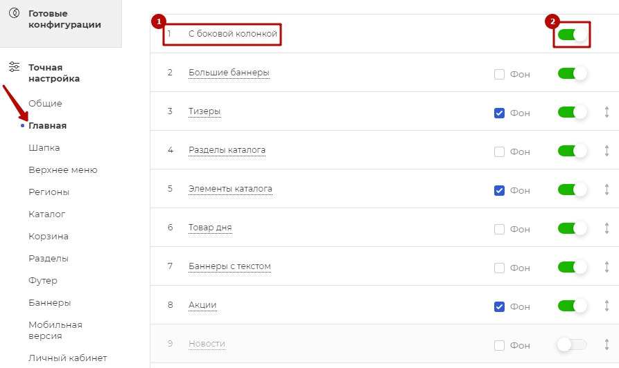Click the reorder arrows icon for Разделы каталога

pyautogui.click(x=607, y=151)
